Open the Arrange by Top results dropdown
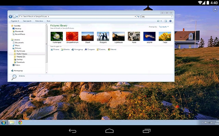This screenshot has width=219, height=136. click(164, 27)
